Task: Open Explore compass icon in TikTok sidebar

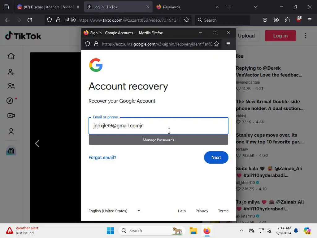Action: click(10, 101)
